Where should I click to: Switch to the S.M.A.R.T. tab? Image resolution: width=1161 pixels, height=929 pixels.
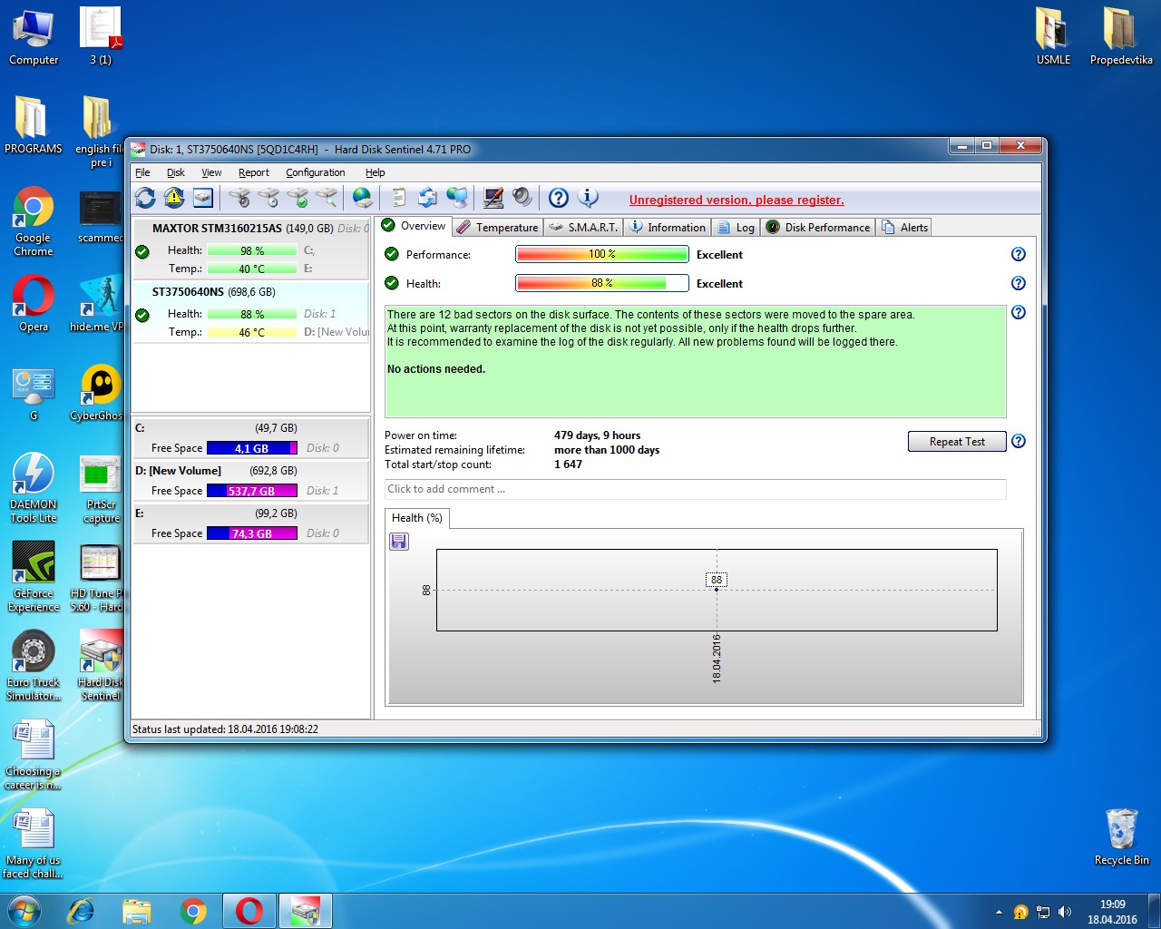pos(582,228)
